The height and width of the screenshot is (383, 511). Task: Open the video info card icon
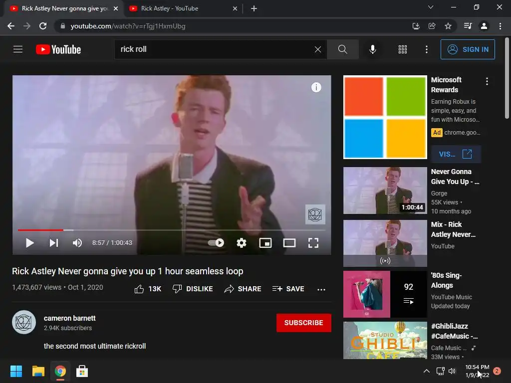click(316, 87)
